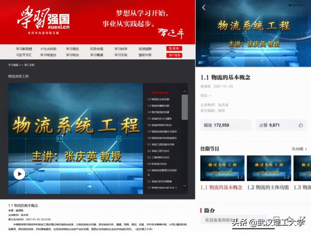Select playlist lesson 2.1
The width and height of the screenshot is (311, 233).
coord(161,145)
